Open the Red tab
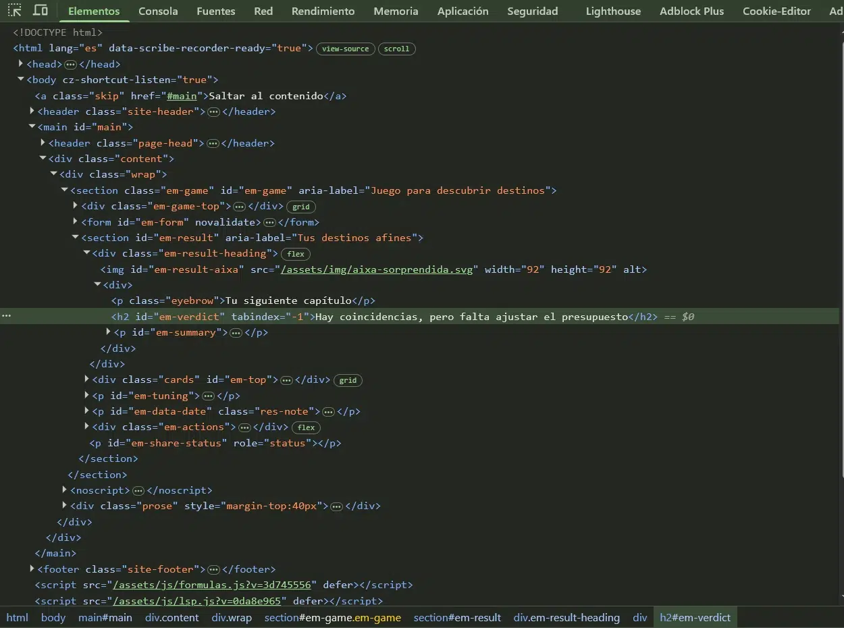This screenshot has width=844, height=628. (263, 11)
